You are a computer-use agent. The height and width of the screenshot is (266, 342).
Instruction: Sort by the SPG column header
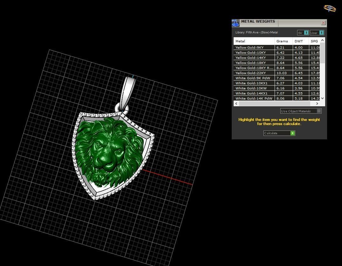pos(314,41)
